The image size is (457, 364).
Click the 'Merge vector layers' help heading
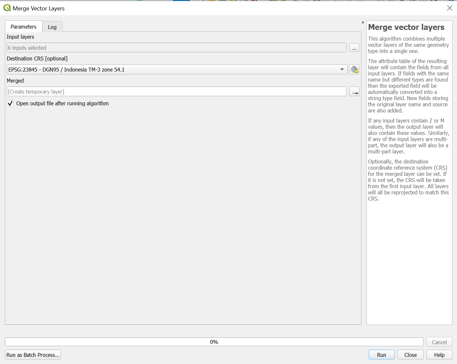[406, 27]
